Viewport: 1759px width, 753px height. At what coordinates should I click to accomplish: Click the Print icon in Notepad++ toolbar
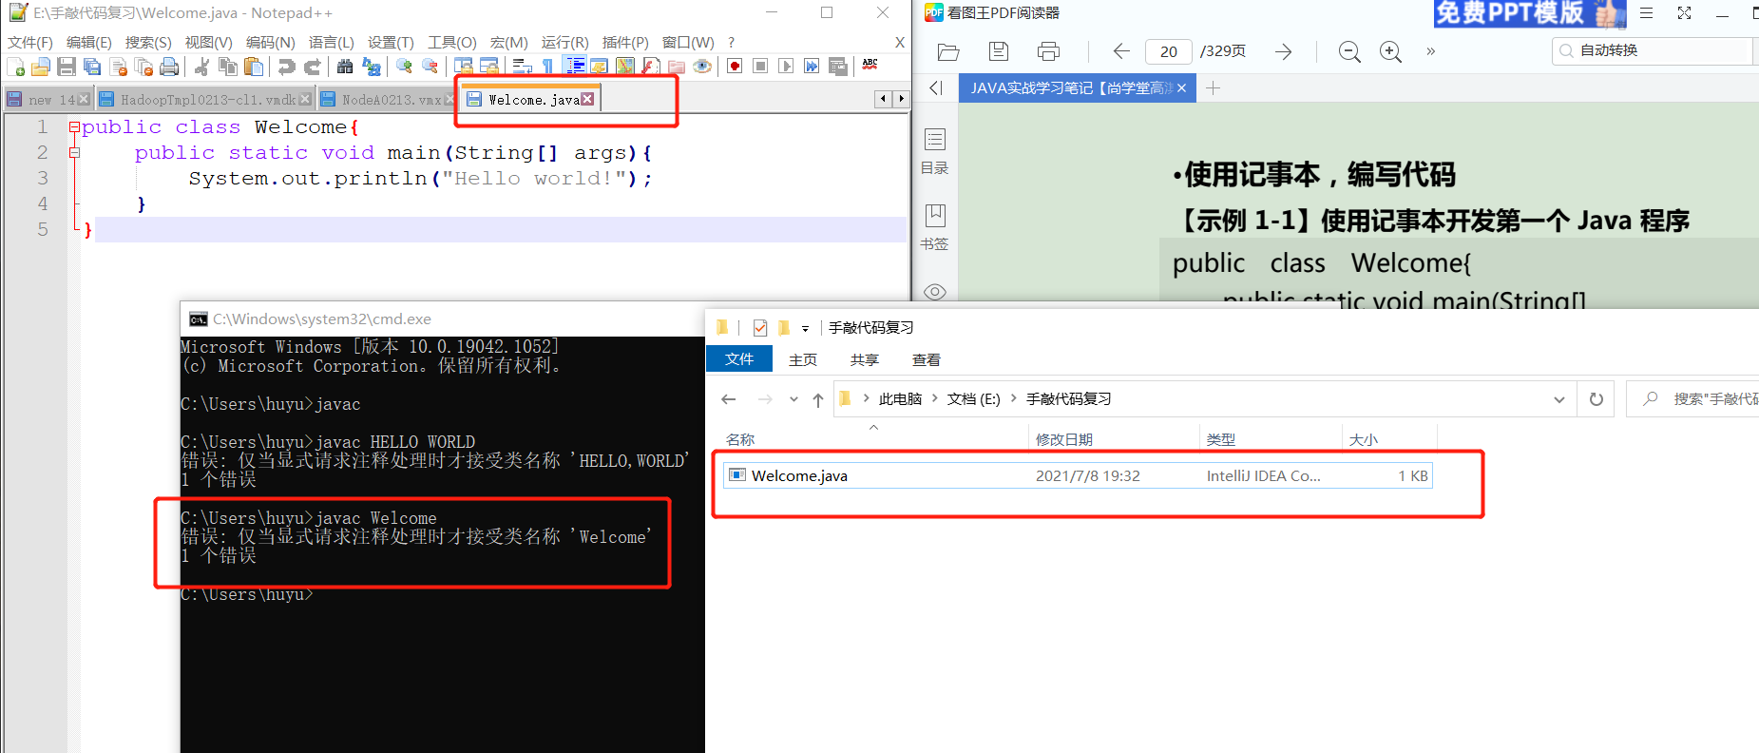click(x=169, y=66)
